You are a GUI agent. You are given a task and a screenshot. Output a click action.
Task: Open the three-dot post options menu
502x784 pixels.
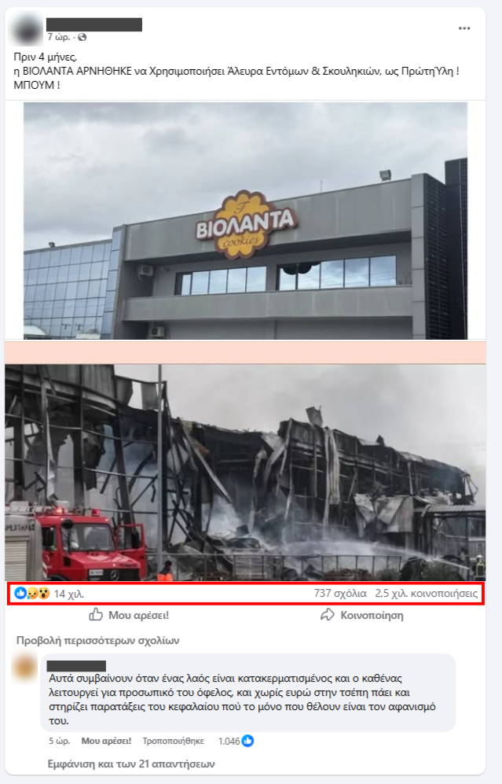(464, 28)
